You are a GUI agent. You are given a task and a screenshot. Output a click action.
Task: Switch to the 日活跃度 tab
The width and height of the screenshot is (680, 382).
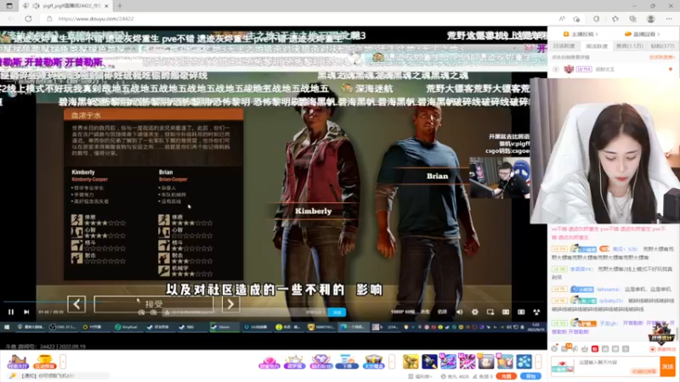coord(564,46)
